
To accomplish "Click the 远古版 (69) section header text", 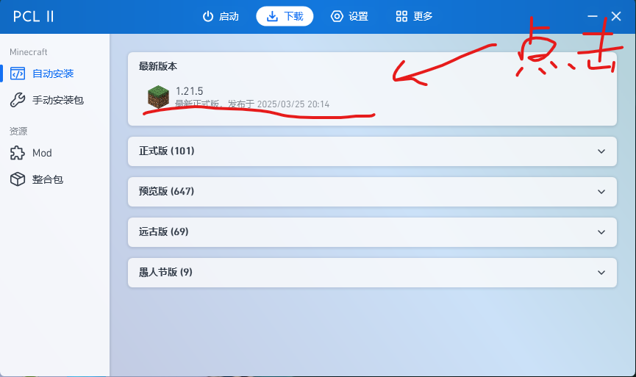I will tap(163, 232).
